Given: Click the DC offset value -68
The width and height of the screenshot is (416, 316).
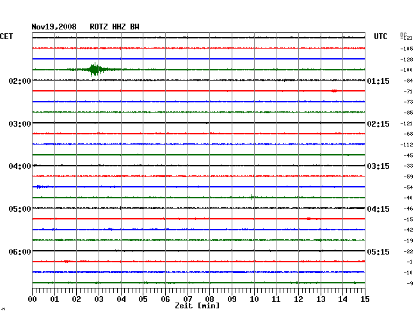Looking at the screenshot, I should (408, 134).
